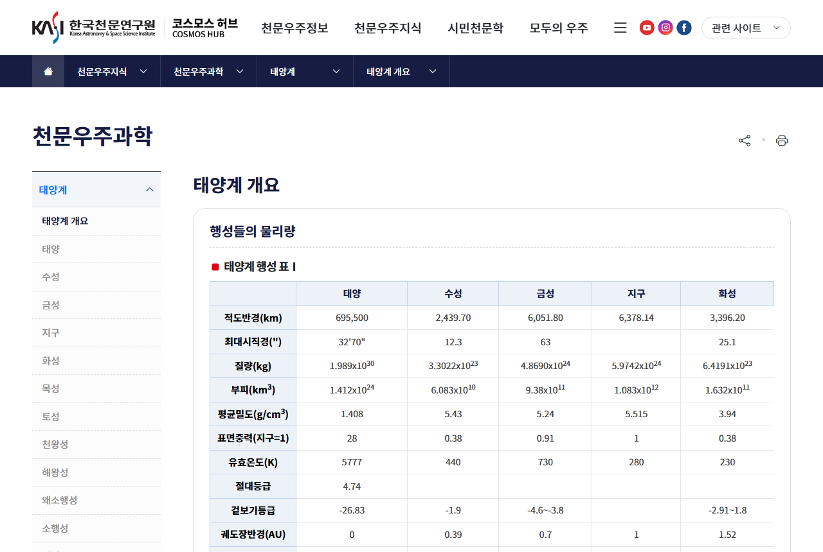Click the 적도반경(km) row header
This screenshot has height=552, width=823.
coord(253,318)
